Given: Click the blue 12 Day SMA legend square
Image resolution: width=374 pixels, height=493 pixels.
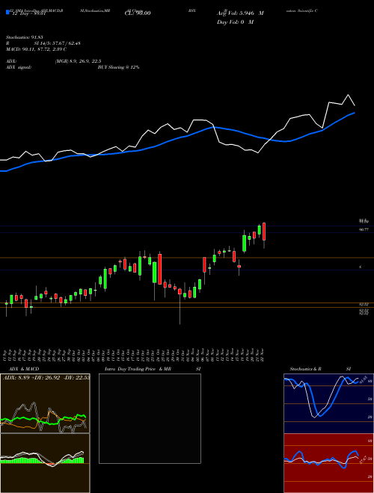Looking at the screenshot, I should 7,12.
